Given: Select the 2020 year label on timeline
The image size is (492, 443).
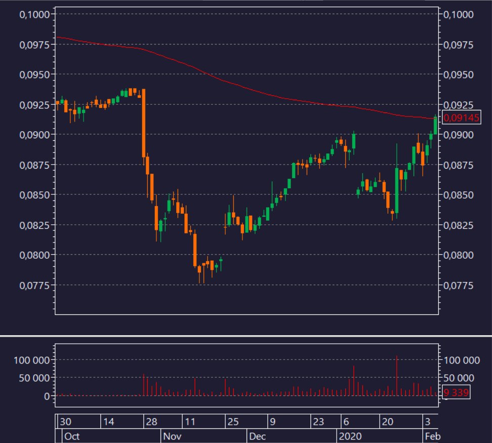Looking at the screenshot, I should coord(350,436).
